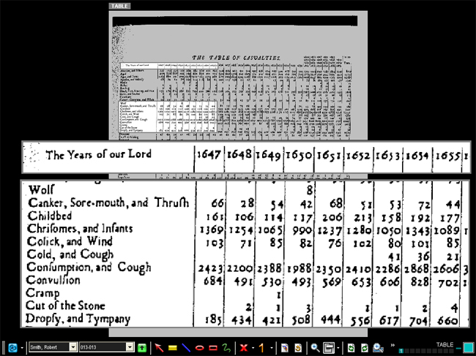Click 'Colick, and Wind' row label
Screen dimensions: 476x356
(x=70, y=241)
